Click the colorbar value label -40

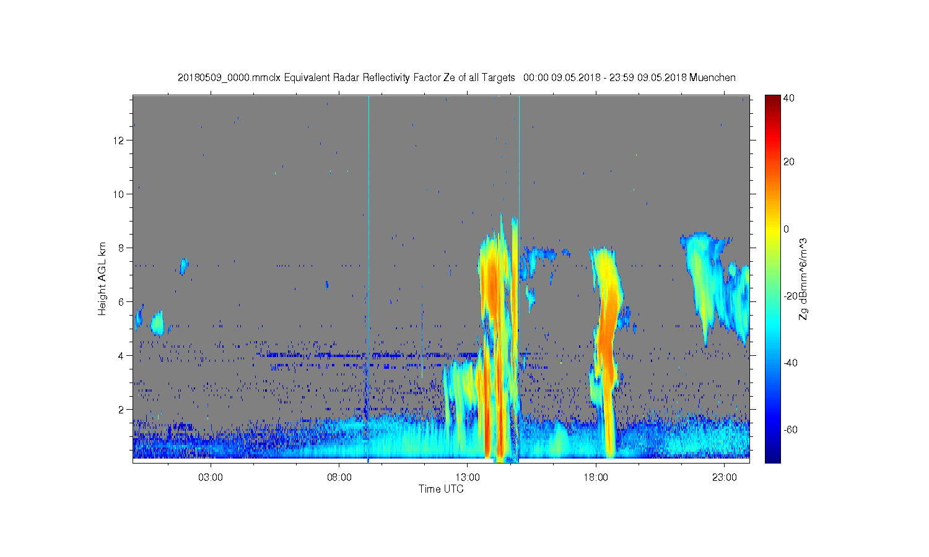point(790,363)
